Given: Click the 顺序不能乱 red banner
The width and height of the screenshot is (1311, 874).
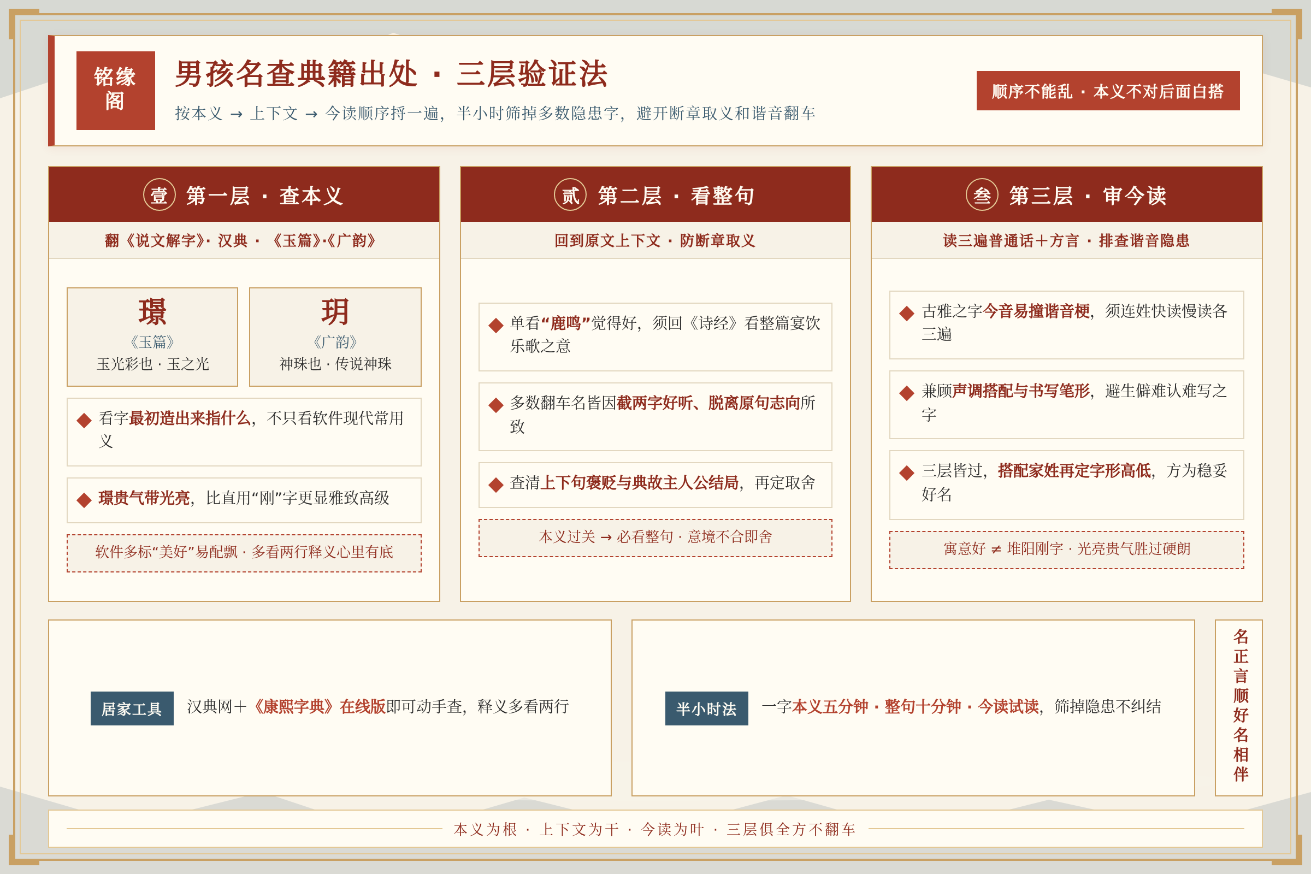Looking at the screenshot, I should (x=1108, y=90).
